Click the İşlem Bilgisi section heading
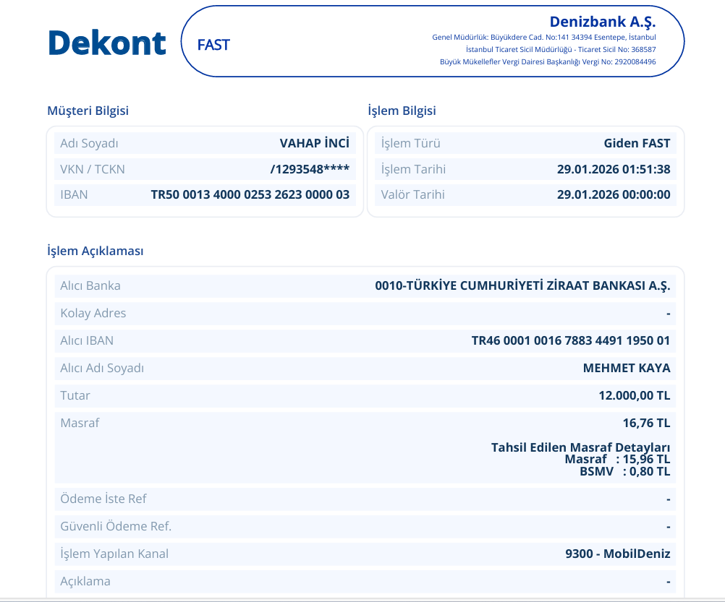This screenshot has height=602, width=725. pos(402,111)
